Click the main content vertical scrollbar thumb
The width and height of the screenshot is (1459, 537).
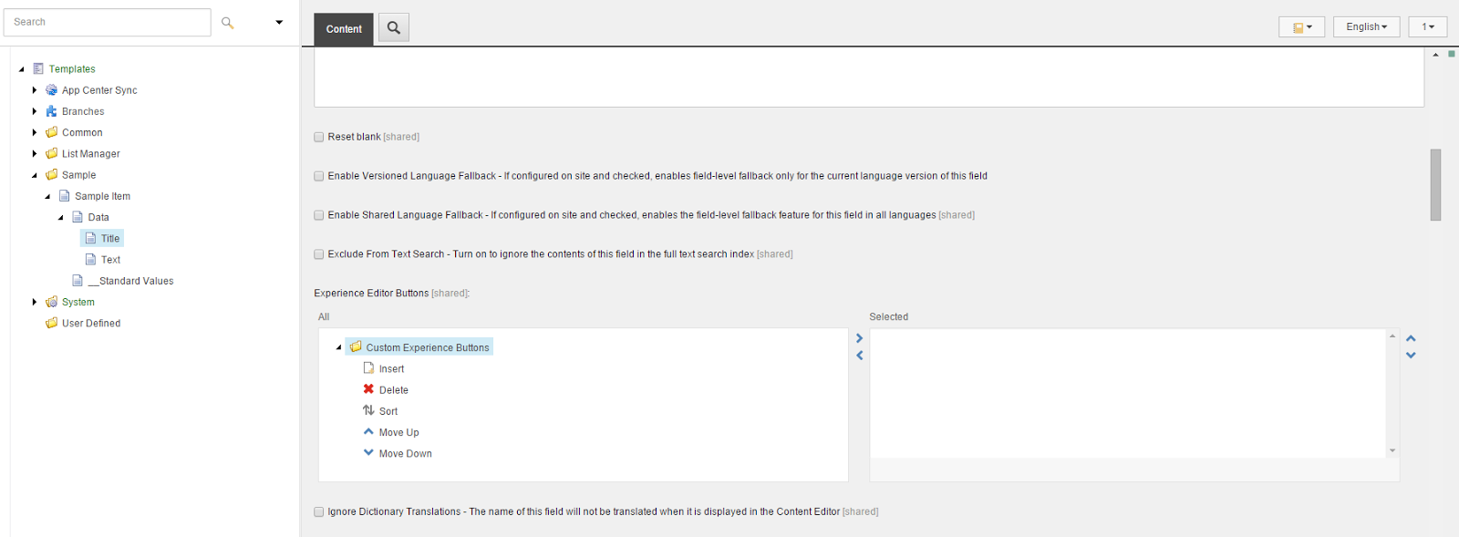[1435, 184]
